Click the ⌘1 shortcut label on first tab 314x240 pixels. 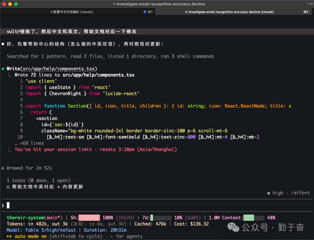coord(150,12)
